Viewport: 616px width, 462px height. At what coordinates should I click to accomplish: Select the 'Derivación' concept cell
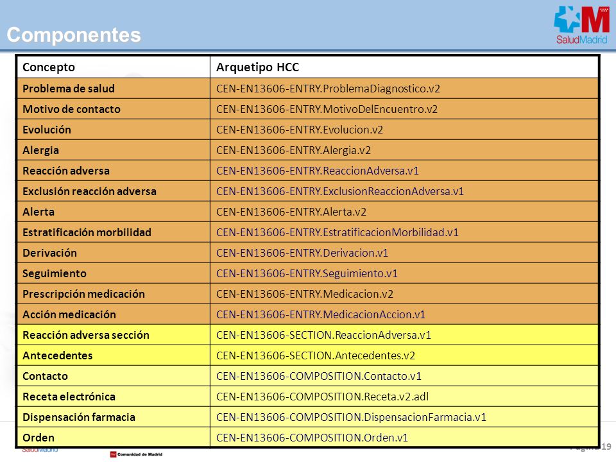coord(114,253)
